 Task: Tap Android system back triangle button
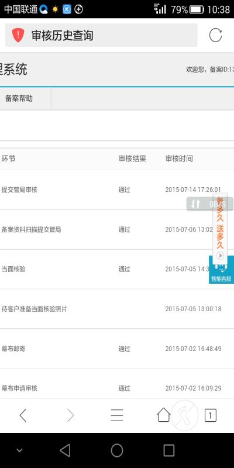click(x=65, y=450)
